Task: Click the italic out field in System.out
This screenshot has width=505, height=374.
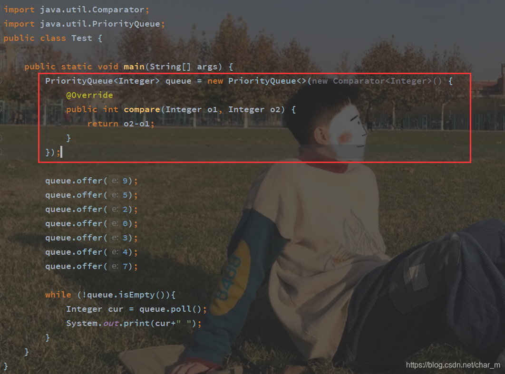Action: click(x=111, y=324)
